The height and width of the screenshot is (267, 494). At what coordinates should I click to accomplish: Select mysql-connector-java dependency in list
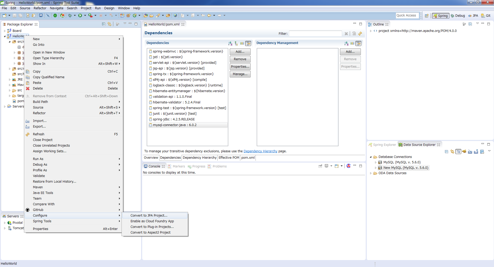click(x=175, y=125)
